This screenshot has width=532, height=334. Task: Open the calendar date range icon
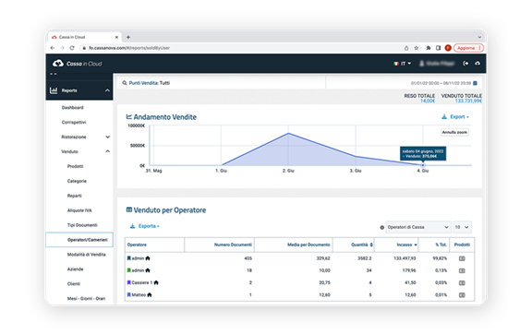point(475,83)
